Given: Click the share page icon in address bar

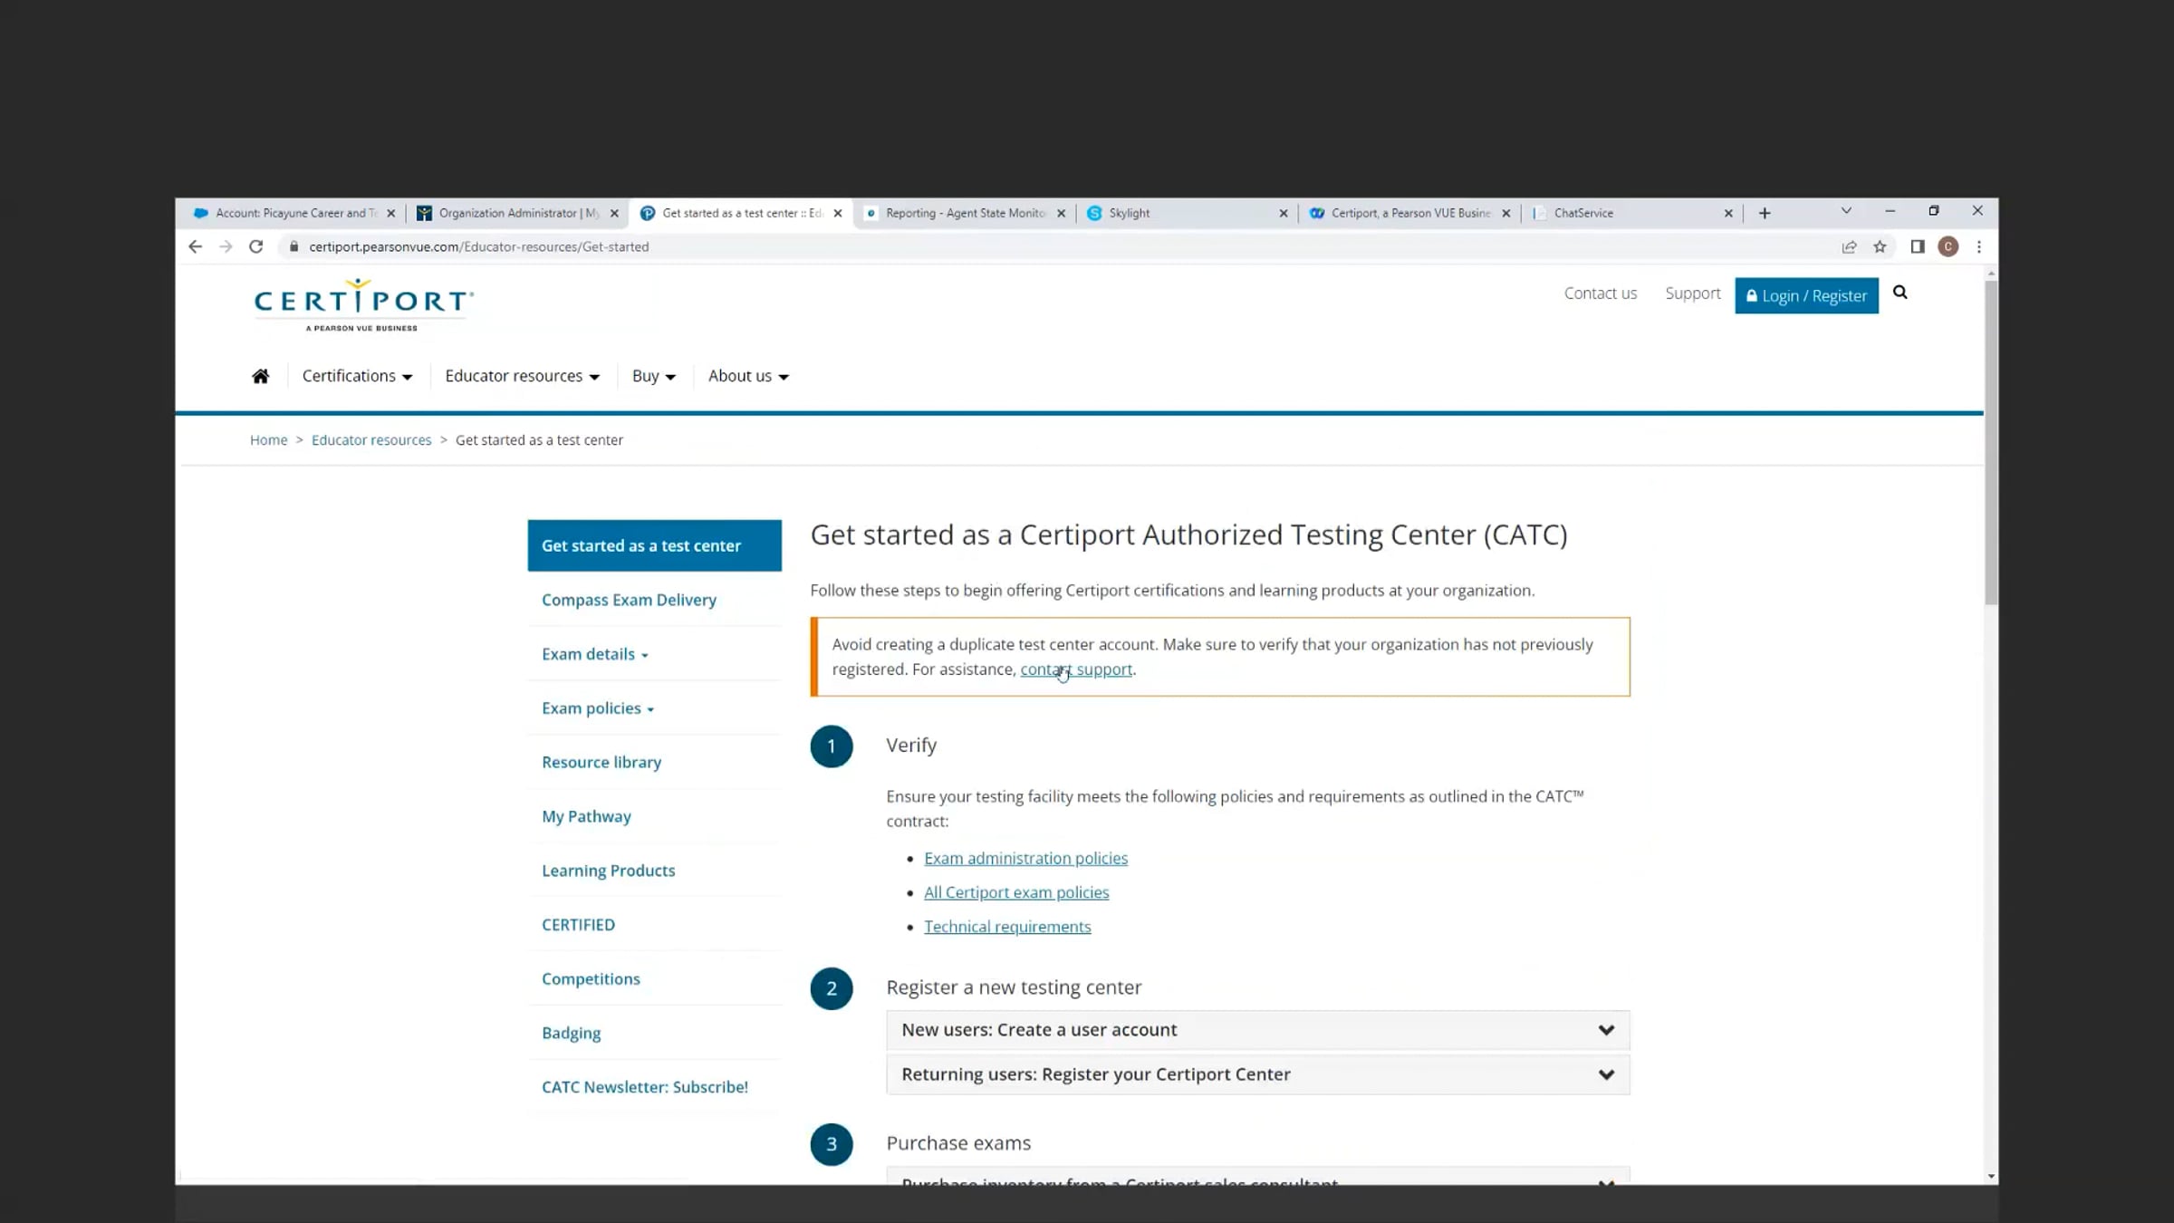Looking at the screenshot, I should click(x=1849, y=246).
